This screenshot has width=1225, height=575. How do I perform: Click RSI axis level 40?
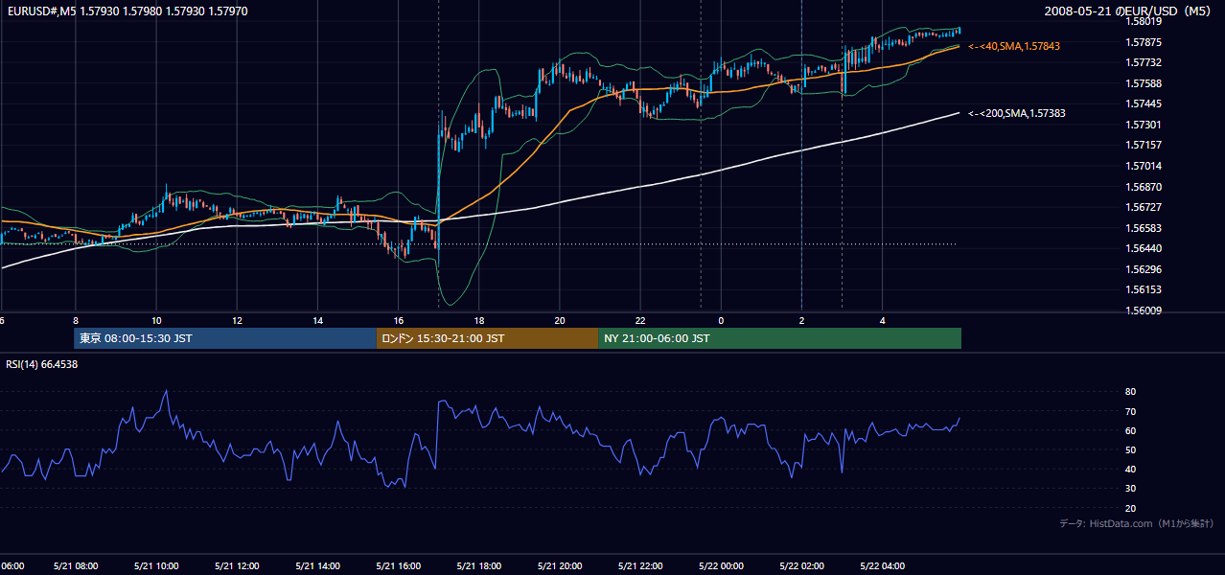[x=1130, y=469]
